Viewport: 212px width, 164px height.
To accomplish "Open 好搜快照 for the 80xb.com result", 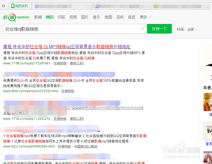I will [68, 91].
